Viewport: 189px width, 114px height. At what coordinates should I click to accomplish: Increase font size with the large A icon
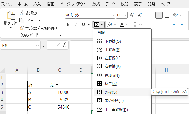(132, 15)
